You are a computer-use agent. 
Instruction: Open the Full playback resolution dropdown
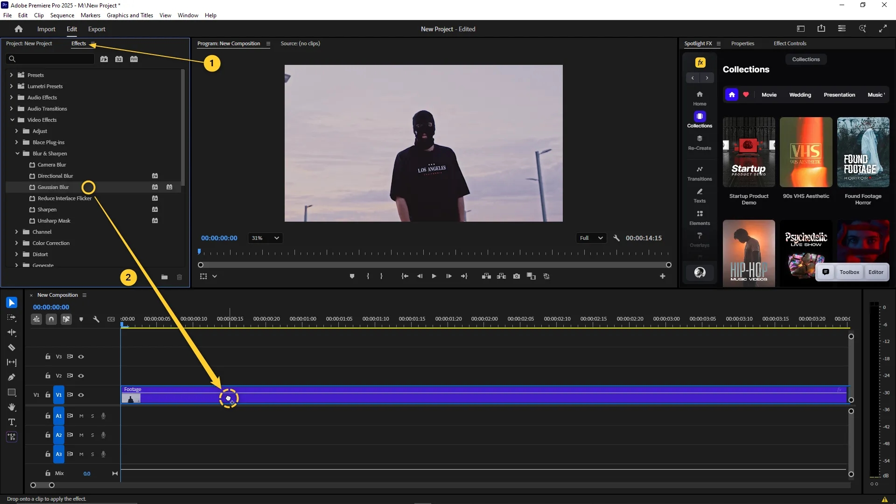591,238
